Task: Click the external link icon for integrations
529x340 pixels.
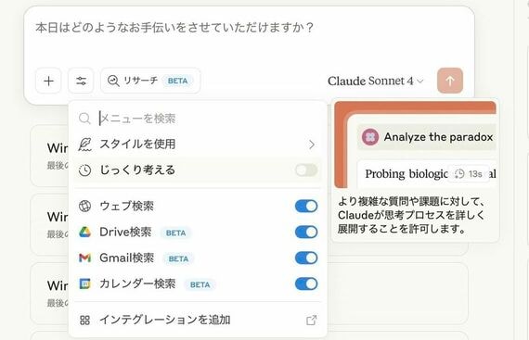Action: [x=312, y=321]
